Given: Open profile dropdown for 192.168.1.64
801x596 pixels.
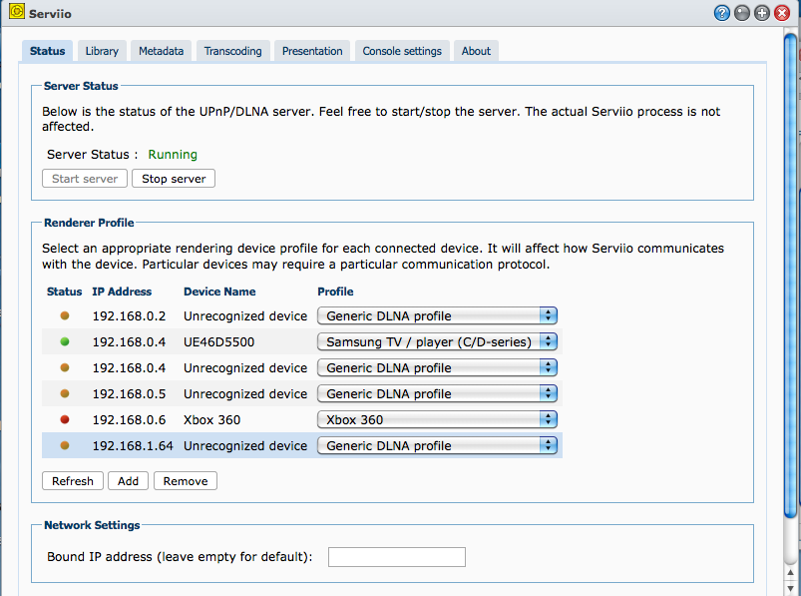Looking at the screenshot, I should pyautogui.click(x=437, y=445).
